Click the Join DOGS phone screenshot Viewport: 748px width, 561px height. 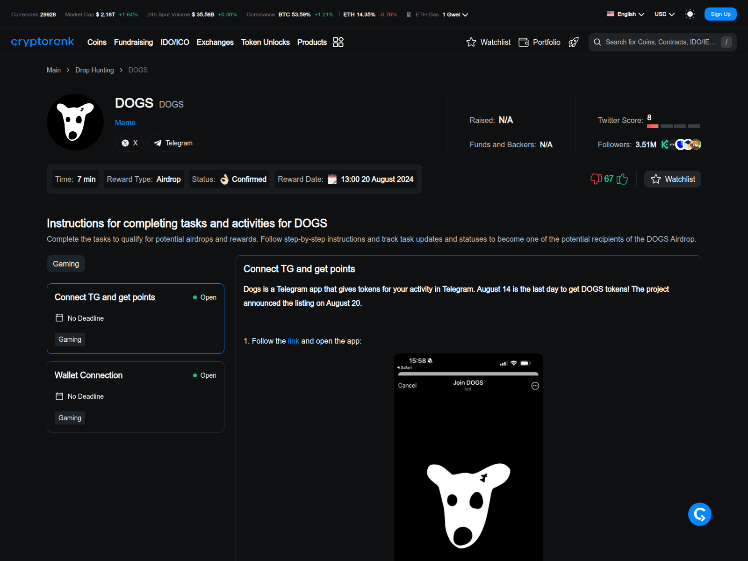pyautogui.click(x=468, y=457)
